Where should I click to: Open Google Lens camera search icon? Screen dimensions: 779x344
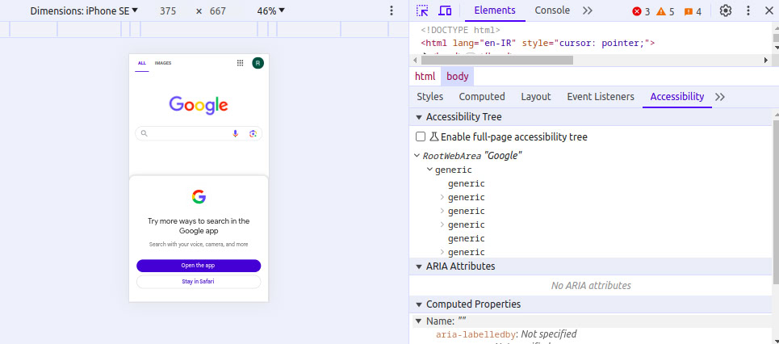(253, 133)
